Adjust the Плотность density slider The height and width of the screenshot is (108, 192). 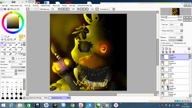point(18,67)
